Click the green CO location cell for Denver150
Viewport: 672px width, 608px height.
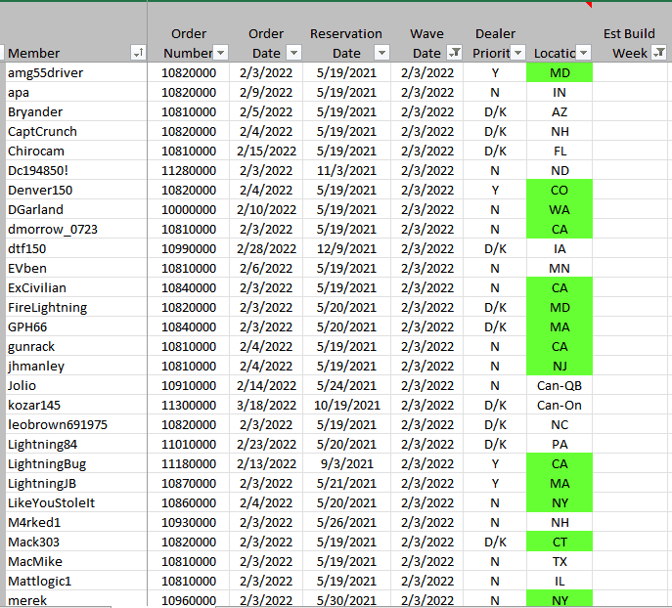560,190
